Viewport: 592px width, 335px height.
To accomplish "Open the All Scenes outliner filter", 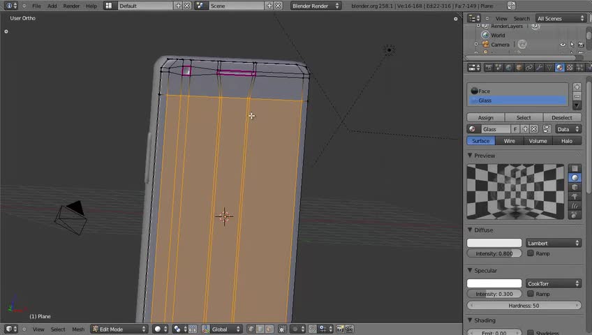I will [x=561, y=18].
